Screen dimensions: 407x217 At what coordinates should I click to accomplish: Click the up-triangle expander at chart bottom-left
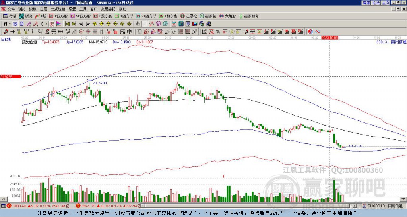pos(4,199)
